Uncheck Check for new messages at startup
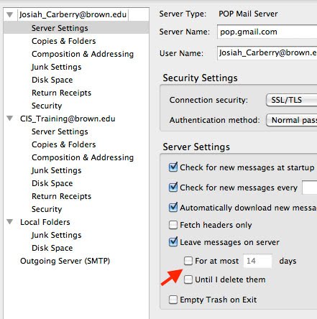 coord(173,167)
